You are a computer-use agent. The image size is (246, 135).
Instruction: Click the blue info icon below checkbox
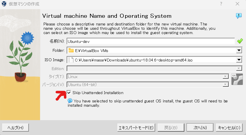(x=70, y=101)
